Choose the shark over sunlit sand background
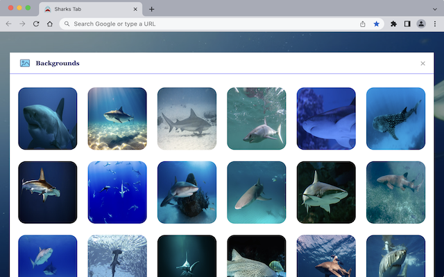Screen dimensions: 444x277 point(117,118)
